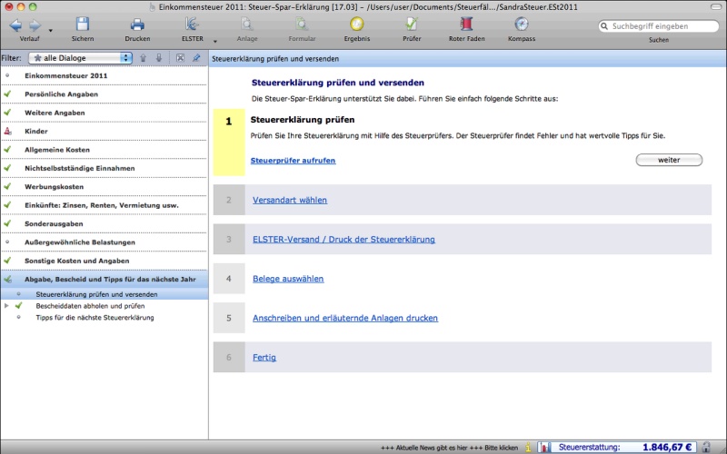This screenshot has height=454, width=727.
Task: Open the alle Dialoge filter dropdown
Action: [x=80, y=58]
